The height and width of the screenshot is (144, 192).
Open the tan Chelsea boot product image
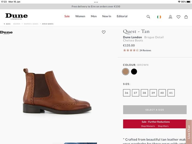point(57,91)
